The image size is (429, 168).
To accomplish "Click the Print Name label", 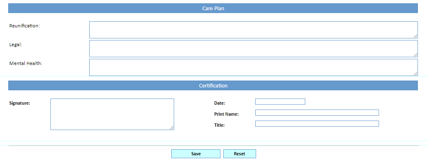I will 226,114.
